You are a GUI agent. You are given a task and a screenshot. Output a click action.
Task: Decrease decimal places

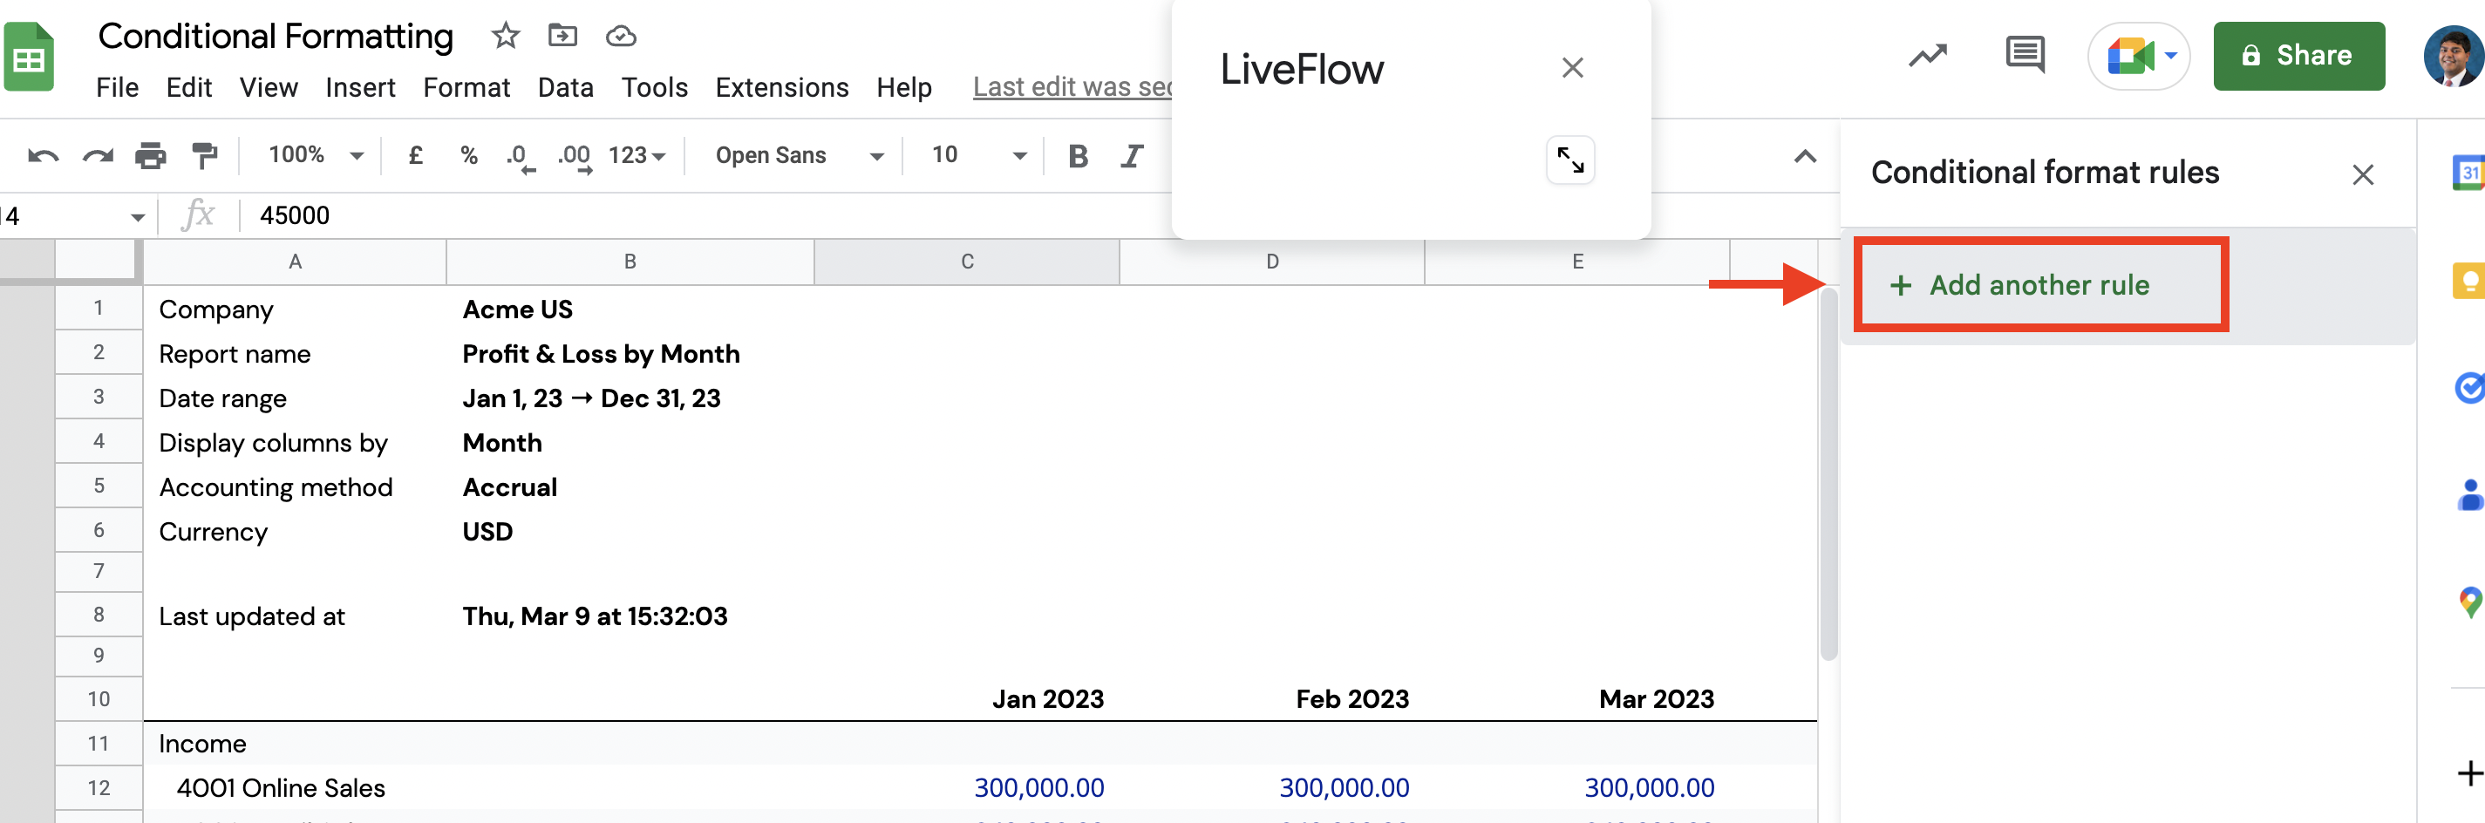[x=520, y=157]
